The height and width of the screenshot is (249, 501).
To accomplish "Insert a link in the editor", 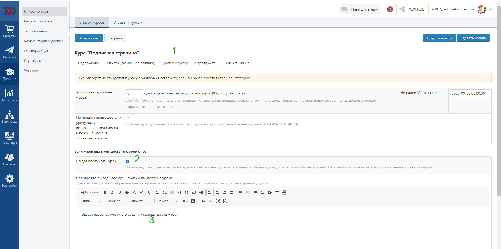I will pos(240,192).
